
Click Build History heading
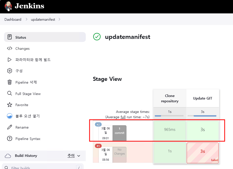(26, 156)
